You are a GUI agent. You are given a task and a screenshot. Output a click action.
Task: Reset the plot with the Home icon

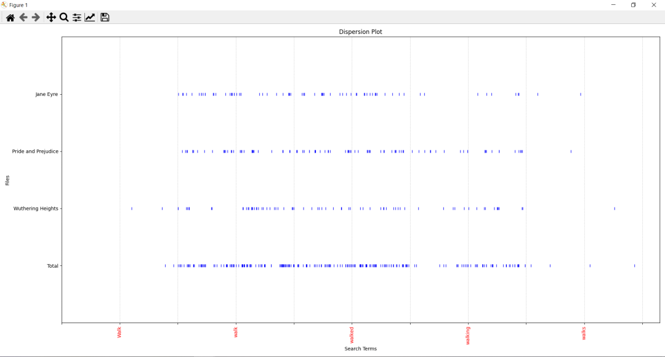pyautogui.click(x=10, y=17)
